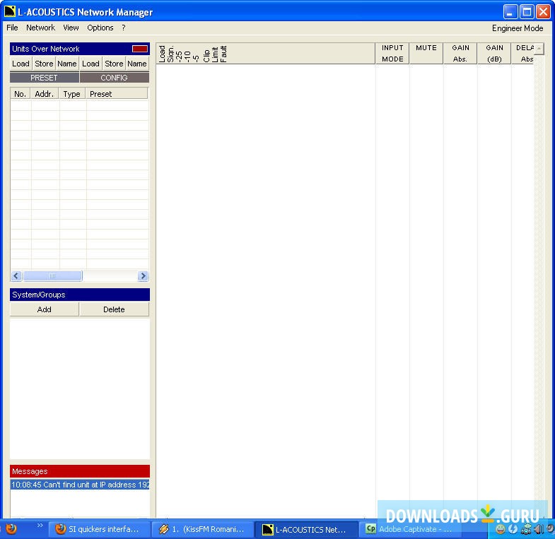The height and width of the screenshot is (539, 555).
Task: Click the config Load button above CONFIG
Action: 91,64
